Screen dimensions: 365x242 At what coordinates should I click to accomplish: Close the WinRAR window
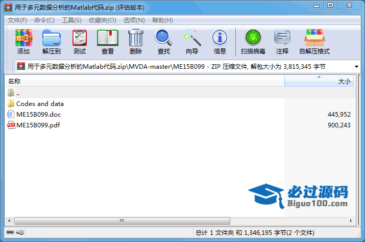click(349, 6)
